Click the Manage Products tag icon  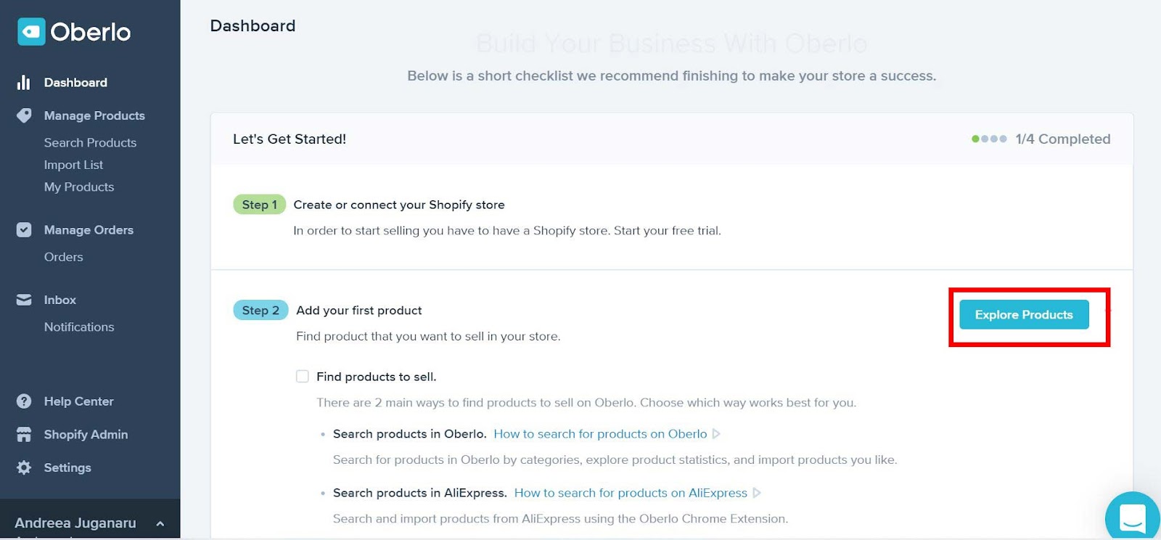(x=24, y=115)
